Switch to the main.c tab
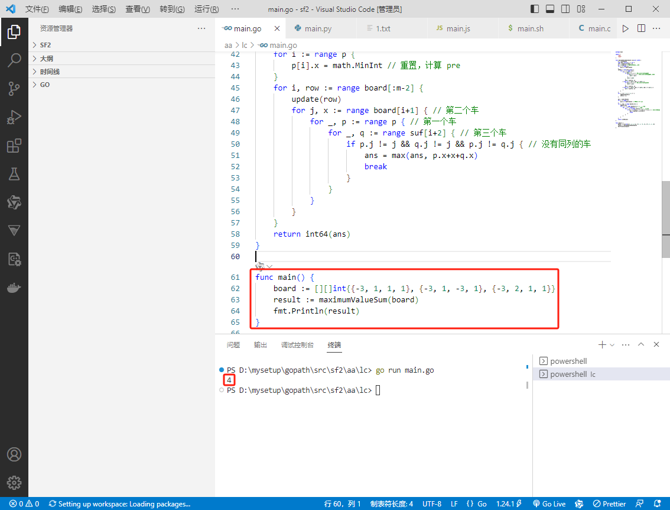 click(x=594, y=28)
